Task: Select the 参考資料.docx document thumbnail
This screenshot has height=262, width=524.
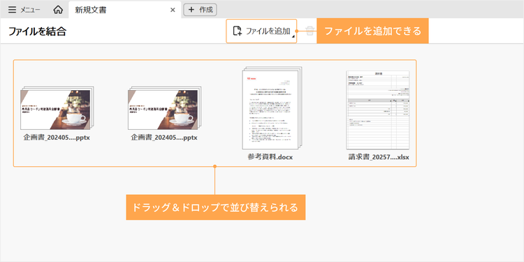Action: point(272,108)
